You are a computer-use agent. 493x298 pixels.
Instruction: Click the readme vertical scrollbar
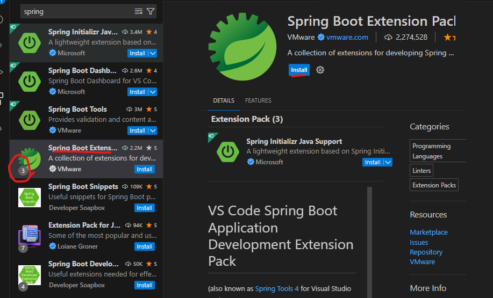[369, 242]
